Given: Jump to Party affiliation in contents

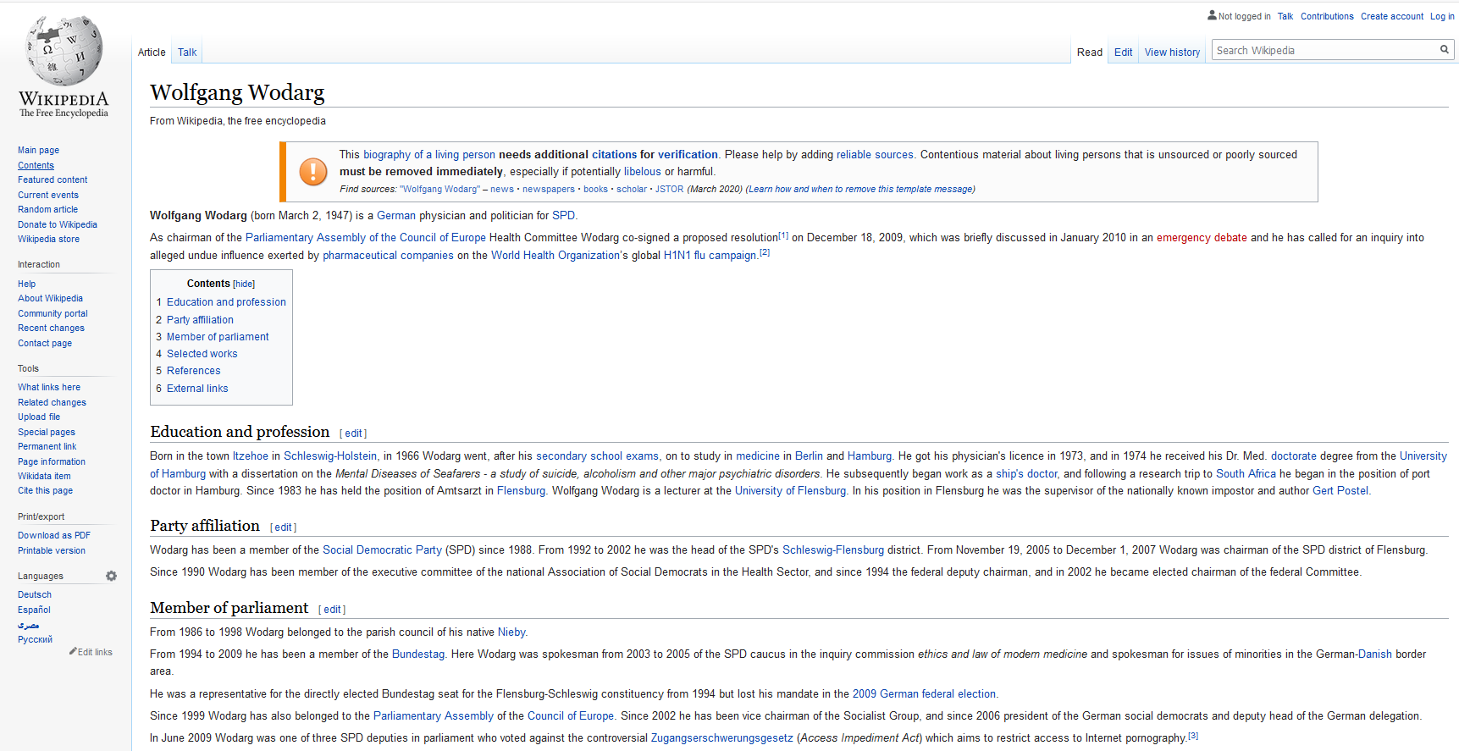Looking at the screenshot, I should (x=200, y=320).
